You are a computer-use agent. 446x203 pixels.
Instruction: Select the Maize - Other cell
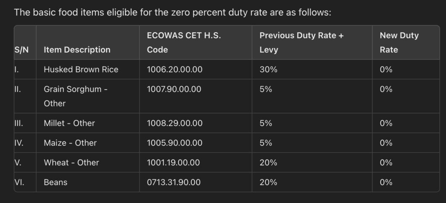pos(70,143)
